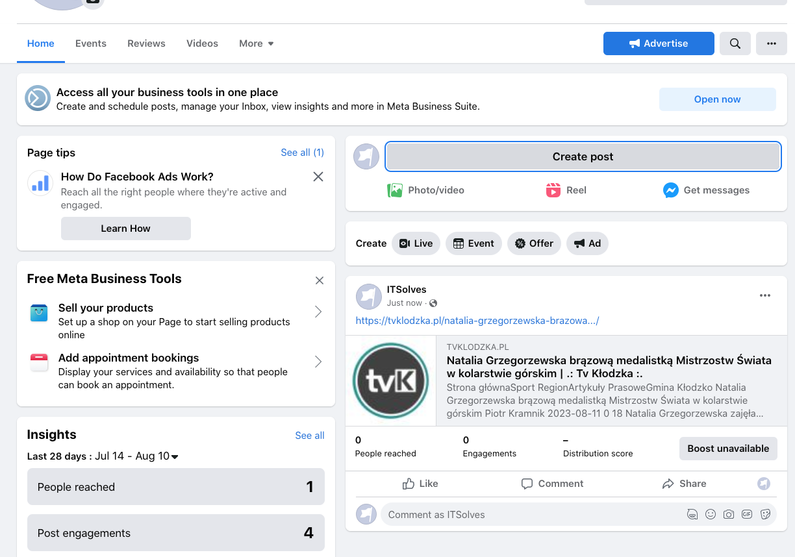Viewport: 795px width, 557px height.
Task: Select the Get messages option
Action: [x=706, y=190]
